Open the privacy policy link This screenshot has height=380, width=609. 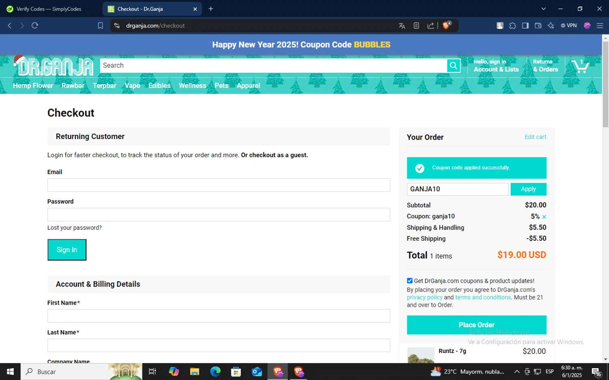(x=425, y=297)
